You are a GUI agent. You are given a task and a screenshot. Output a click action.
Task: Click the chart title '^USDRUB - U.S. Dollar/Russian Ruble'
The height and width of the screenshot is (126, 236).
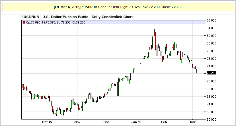click(55, 17)
